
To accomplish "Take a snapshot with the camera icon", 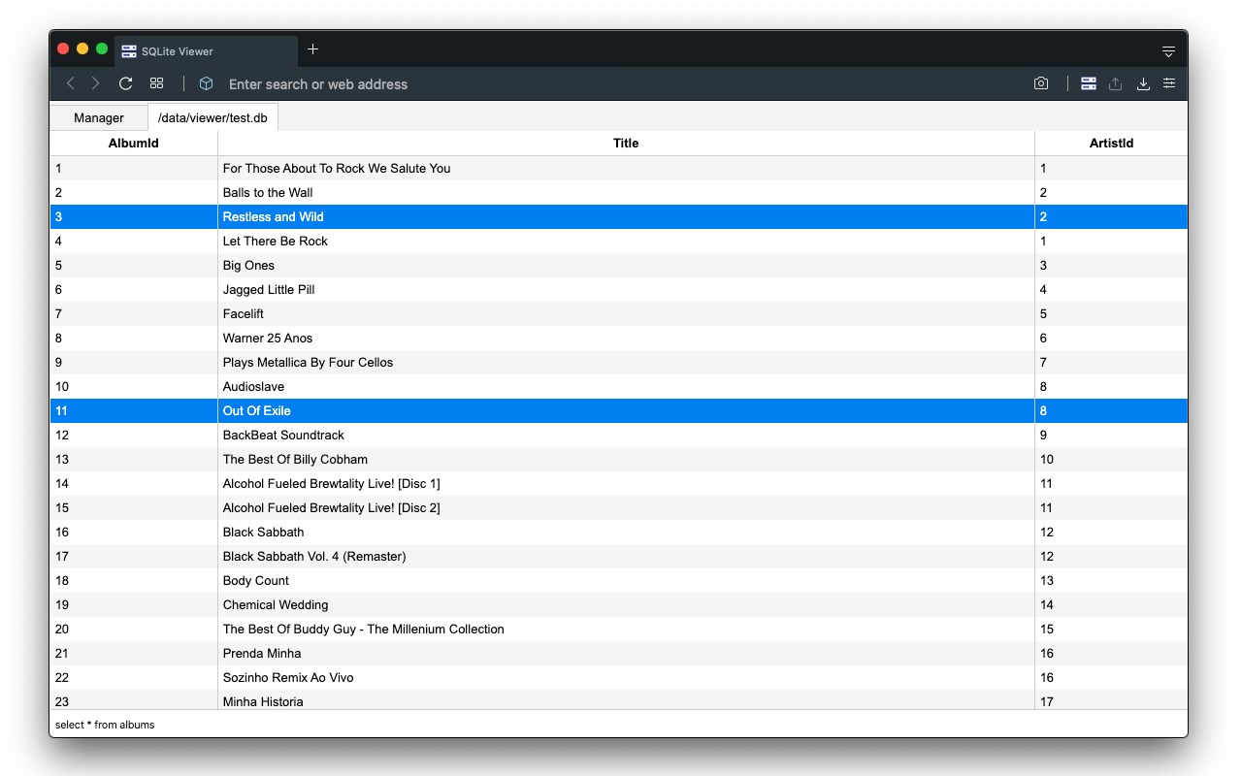I will 1041,83.
